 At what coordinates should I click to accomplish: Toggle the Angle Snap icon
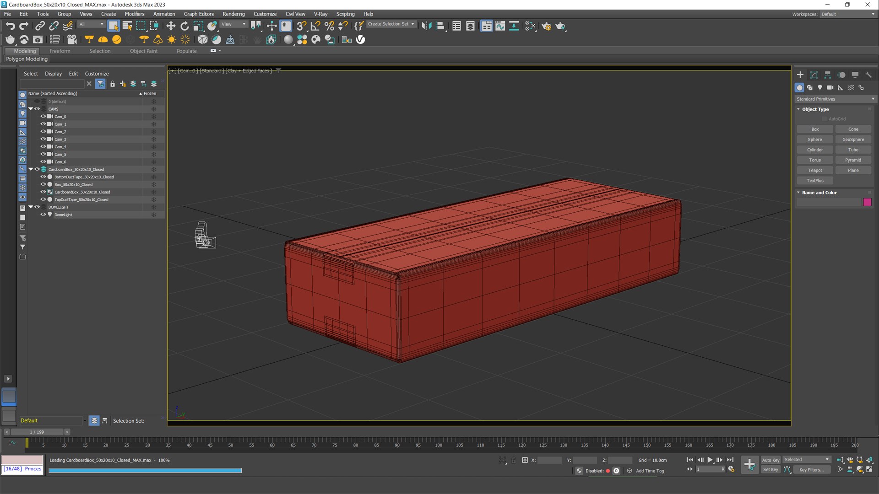tap(315, 26)
